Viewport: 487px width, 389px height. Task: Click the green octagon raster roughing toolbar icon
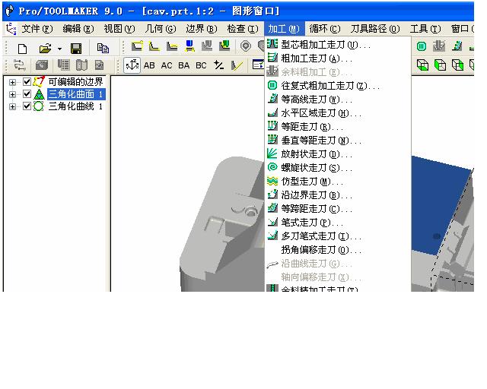421,46
